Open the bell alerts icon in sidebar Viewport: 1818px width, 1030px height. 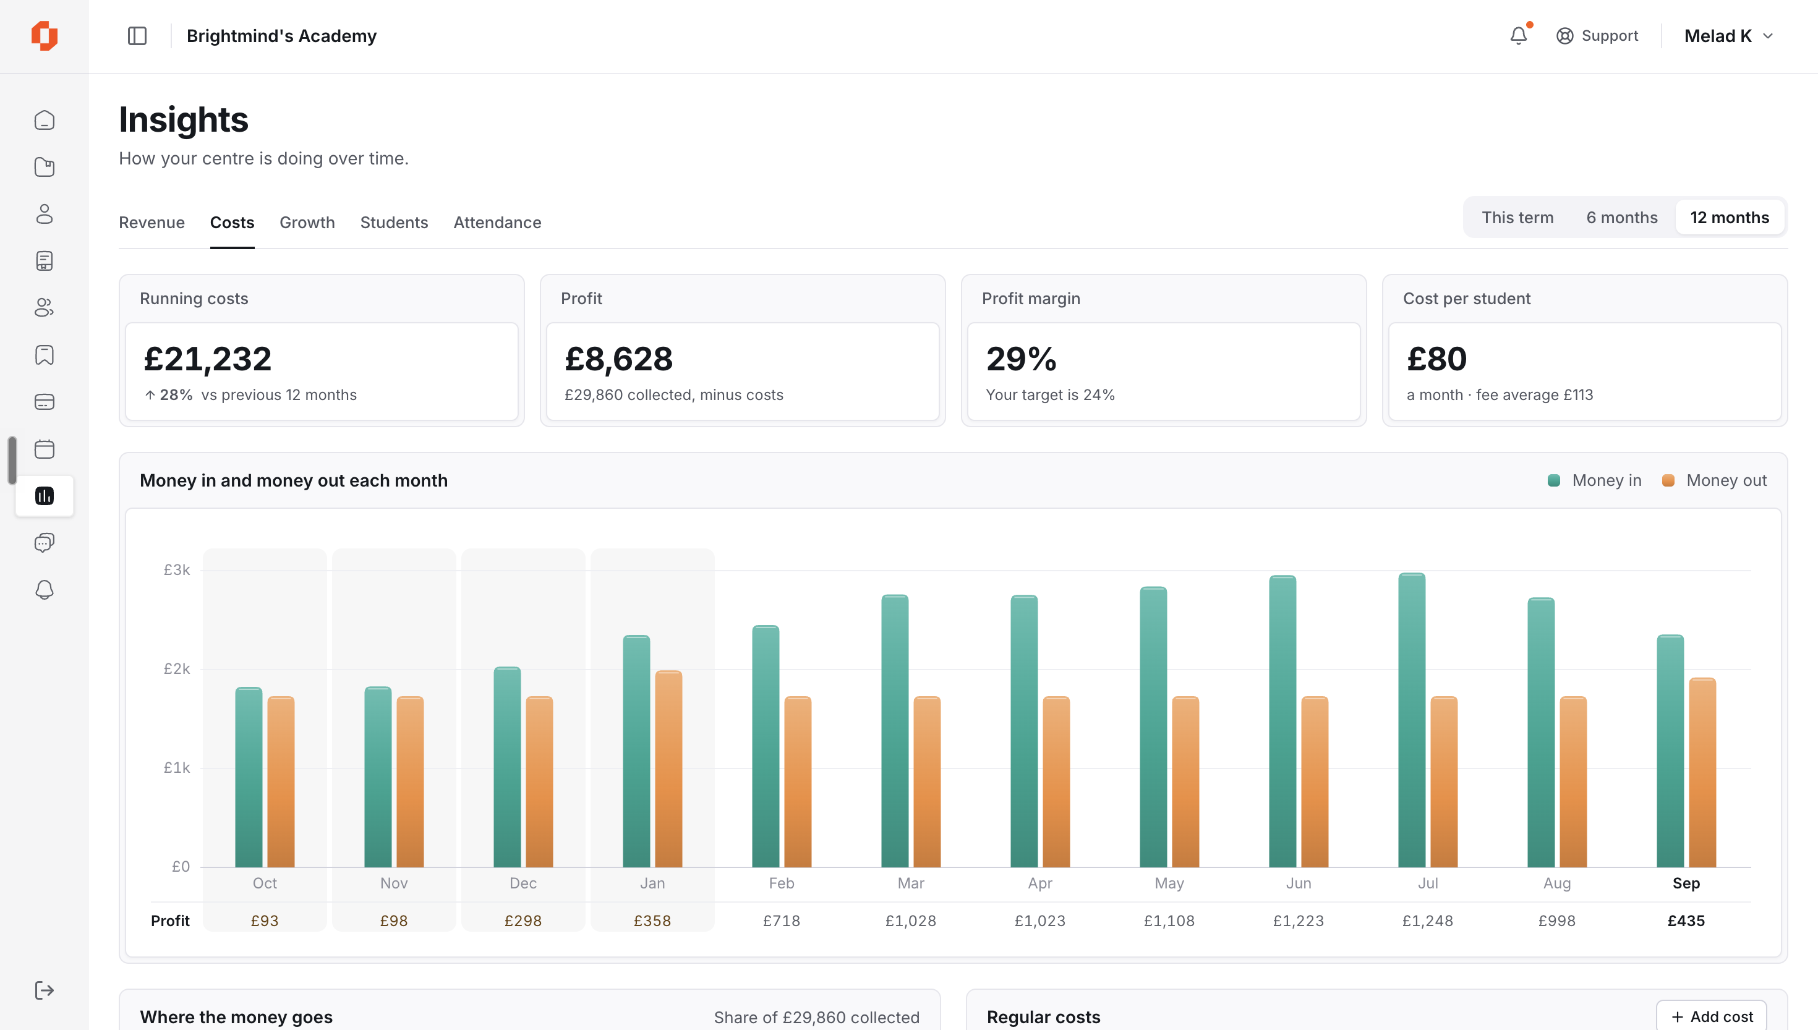[44, 590]
